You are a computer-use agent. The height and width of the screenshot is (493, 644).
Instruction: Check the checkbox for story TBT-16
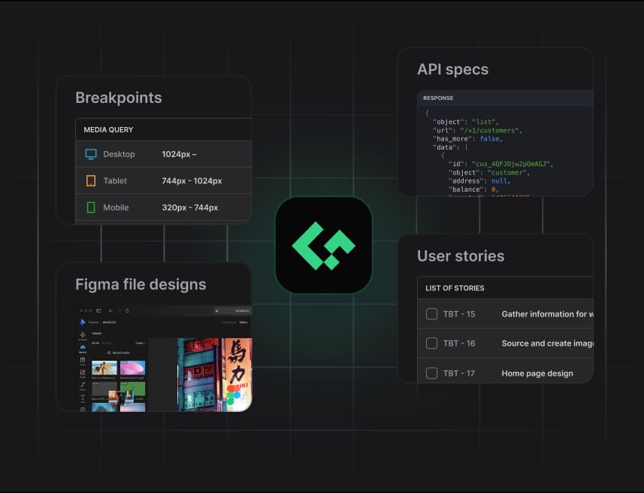[x=431, y=343]
